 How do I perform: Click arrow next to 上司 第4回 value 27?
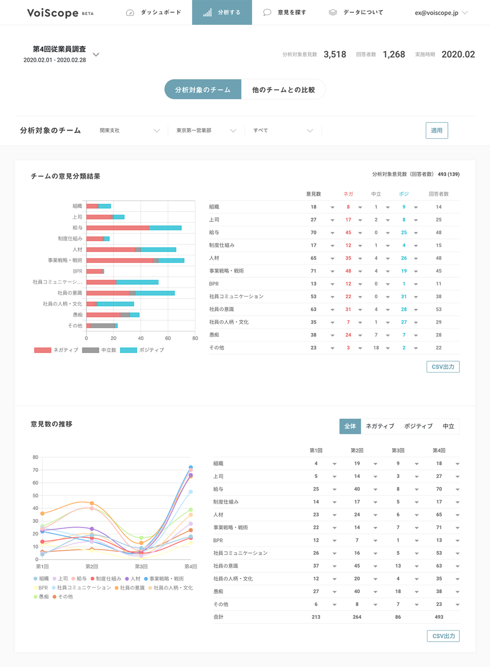tap(457, 477)
